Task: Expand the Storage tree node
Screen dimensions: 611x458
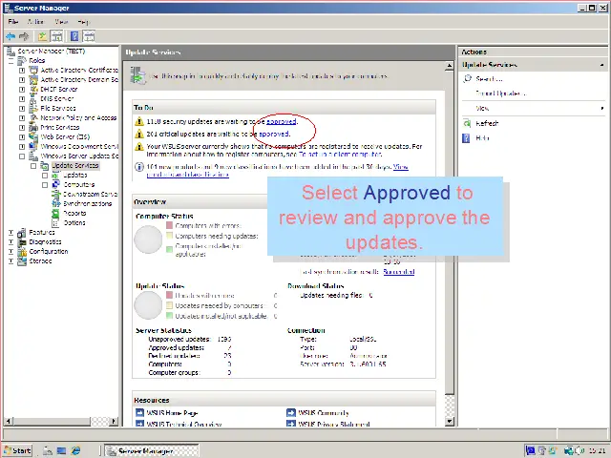Action: pos(11,261)
